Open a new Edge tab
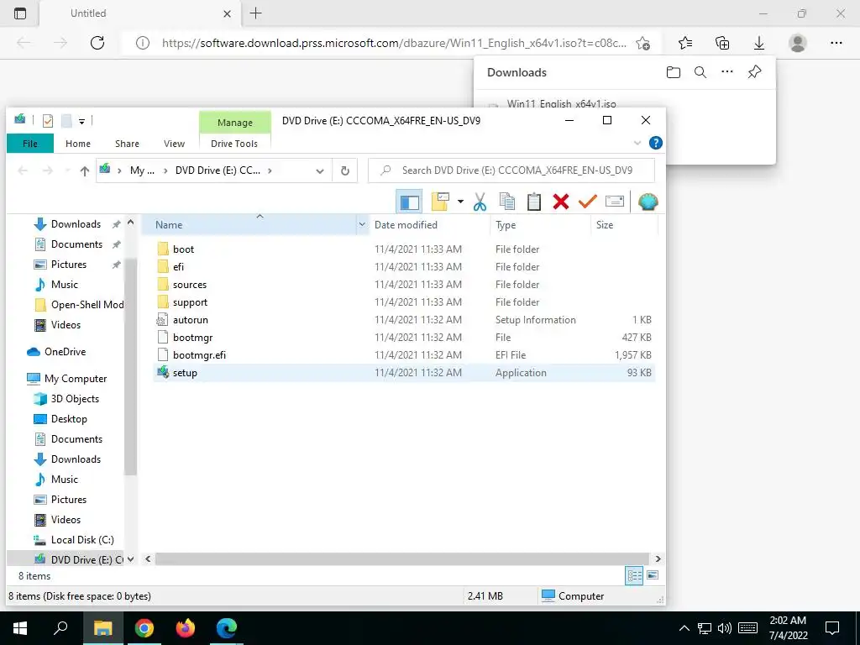The image size is (860, 645). pyautogui.click(x=255, y=13)
